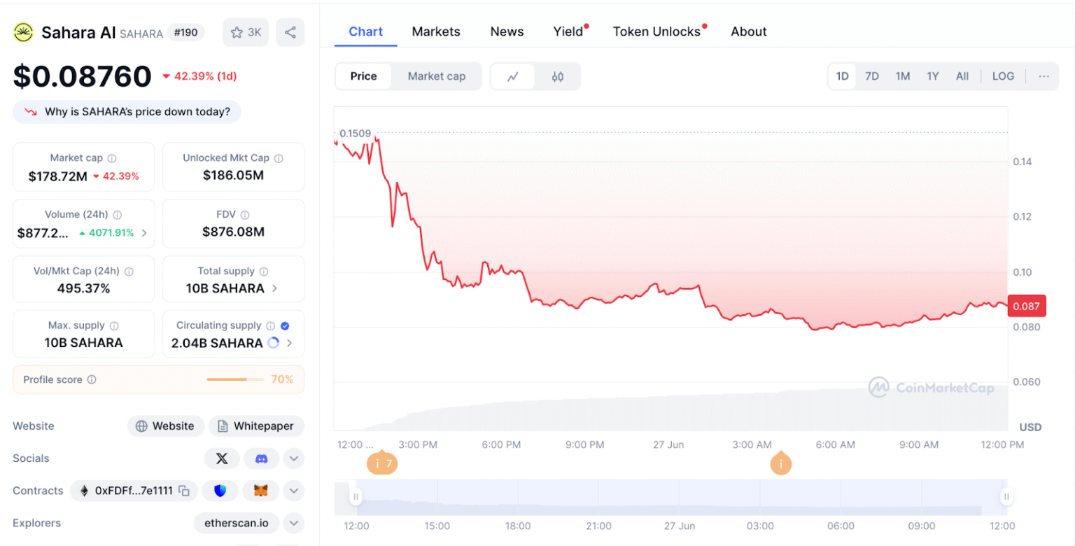1075x546 pixels.
Task: Click the Profile score 70% bar
Action: tap(236, 379)
